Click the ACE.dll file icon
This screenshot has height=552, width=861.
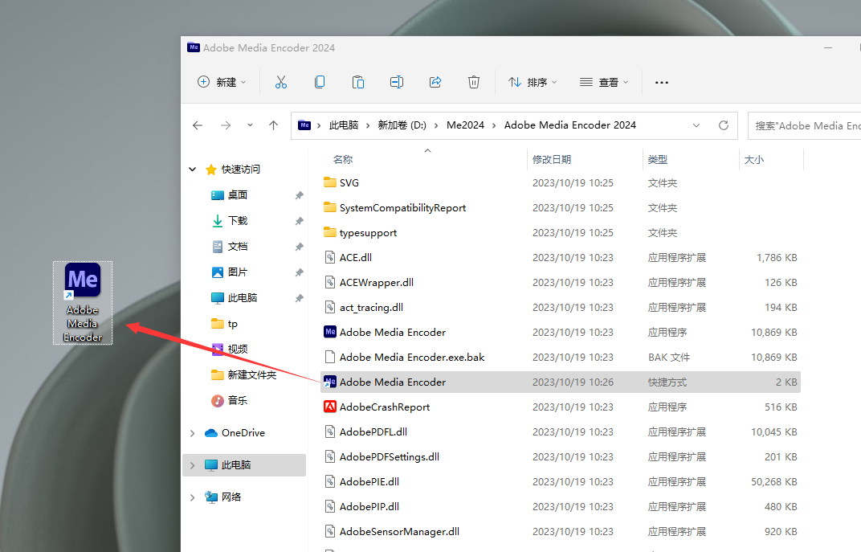pyautogui.click(x=330, y=257)
